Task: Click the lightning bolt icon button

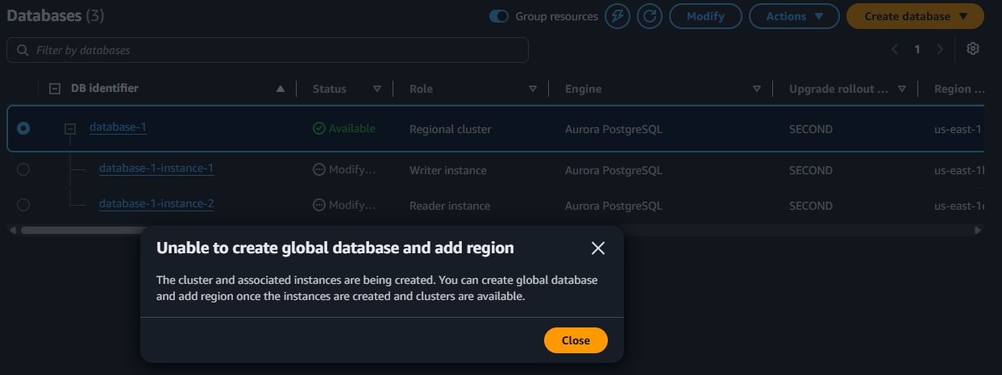Action: click(617, 16)
